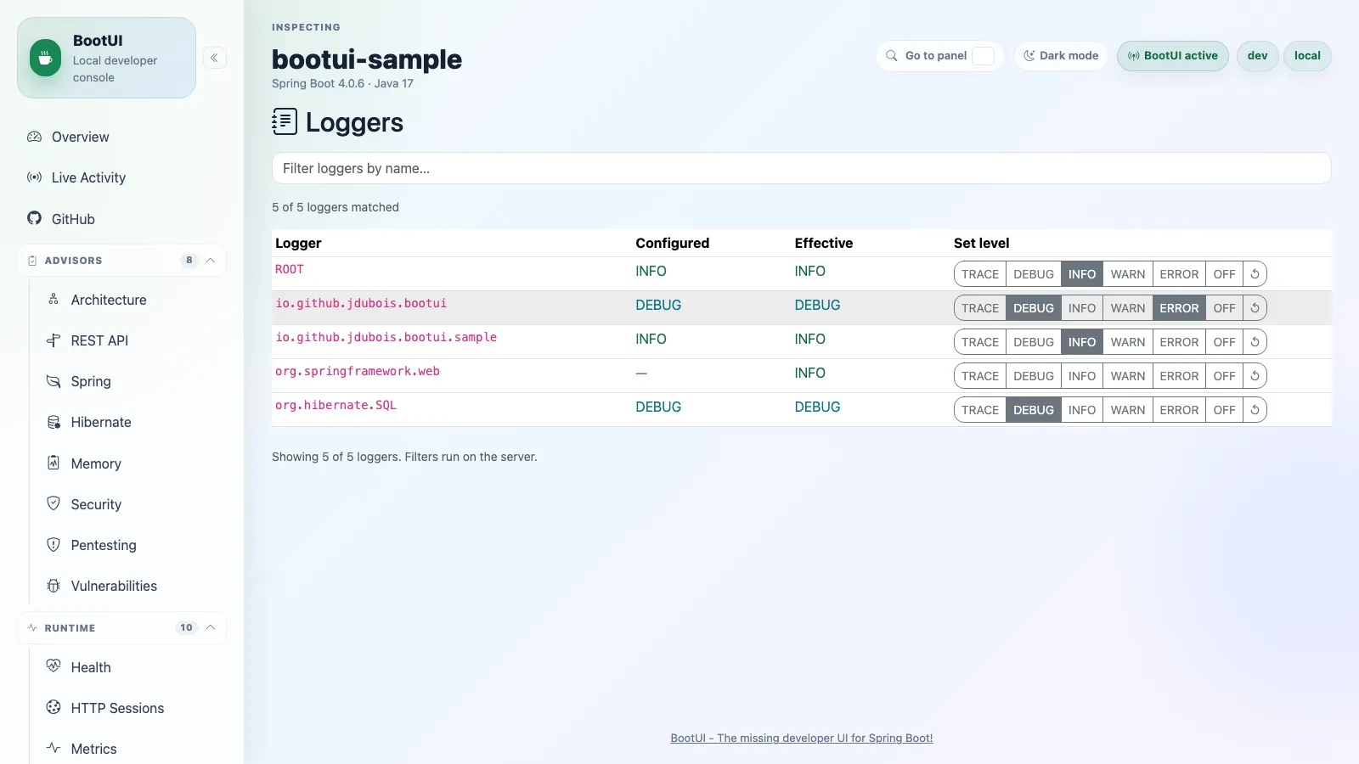Viewport: 1359px width, 764px height.
Task: Click the Security shield-check icon
Action: pyautogui.click(x=54, y=503)
